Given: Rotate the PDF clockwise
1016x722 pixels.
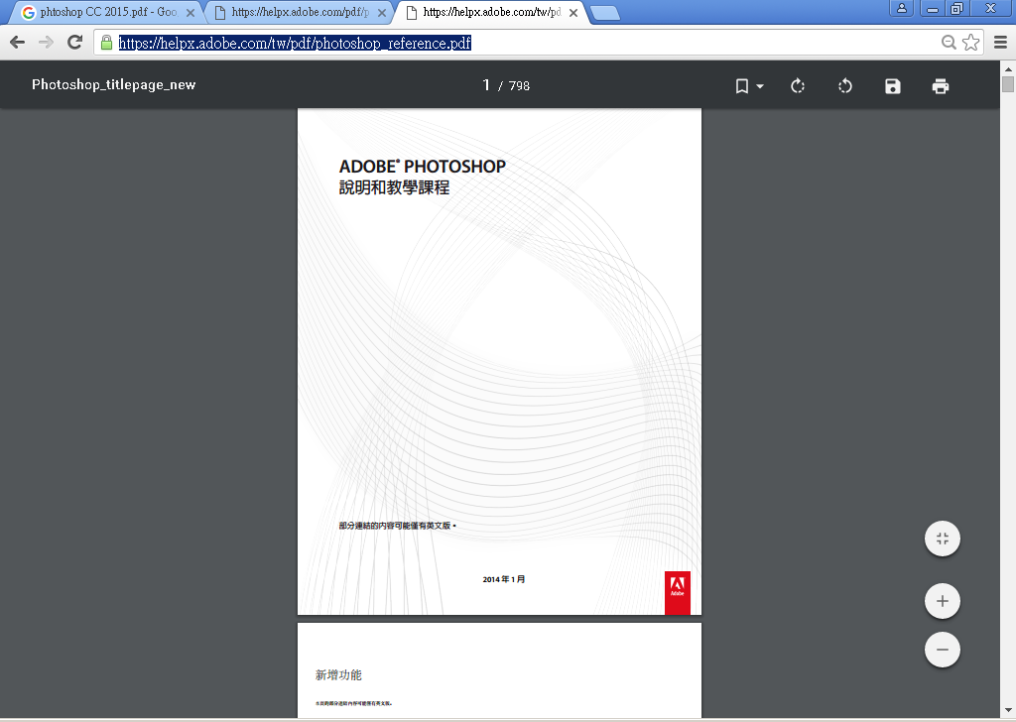Looking at the screenshot, I should pyautogui.click(x=798, y=86).
